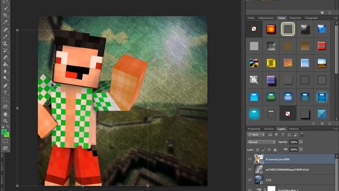This screenshot has width=339, height=191.
Task: Lock image pixels of layer
Action: [263, 150]
